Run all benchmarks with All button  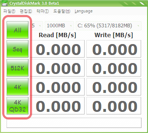pos(17,30)
